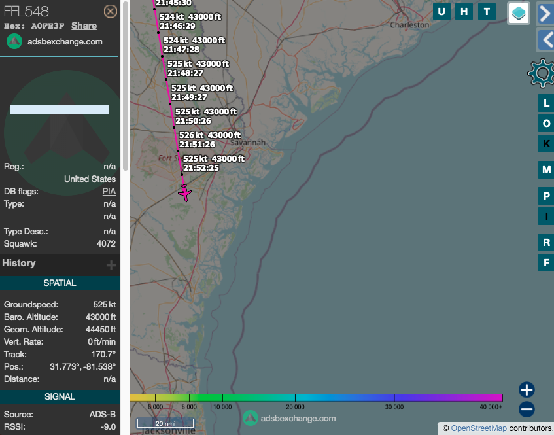This screenshot has height=435, width=554.
Task: Open the settings gear icon
Action: click(x=541, y=73)
